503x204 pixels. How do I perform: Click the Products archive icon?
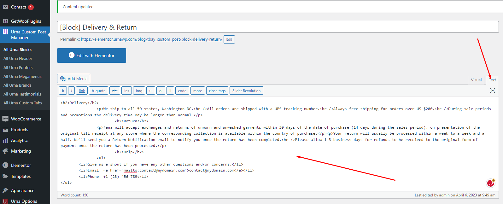pos(5,130)
